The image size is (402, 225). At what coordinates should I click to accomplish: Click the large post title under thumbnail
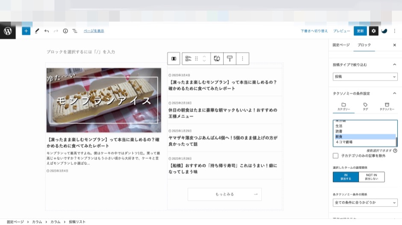(x=103, y=143)
